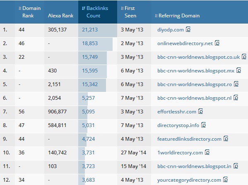This screenshot has width=248, height=185.
Task: Click the Alexa Rank column header
Action: 61,16
